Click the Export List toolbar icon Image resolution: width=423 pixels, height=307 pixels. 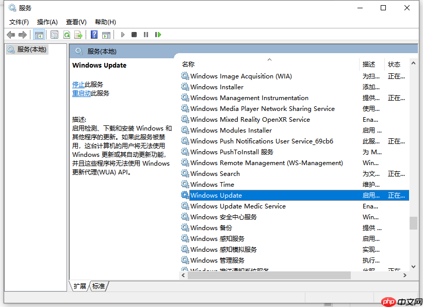coord(78,35)
